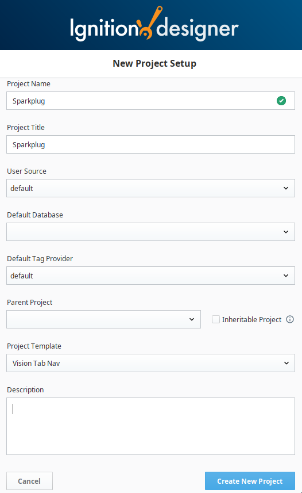Open the Default Tag Provider dropdown
Screen dimensions: 302x493
pos(150,276)
